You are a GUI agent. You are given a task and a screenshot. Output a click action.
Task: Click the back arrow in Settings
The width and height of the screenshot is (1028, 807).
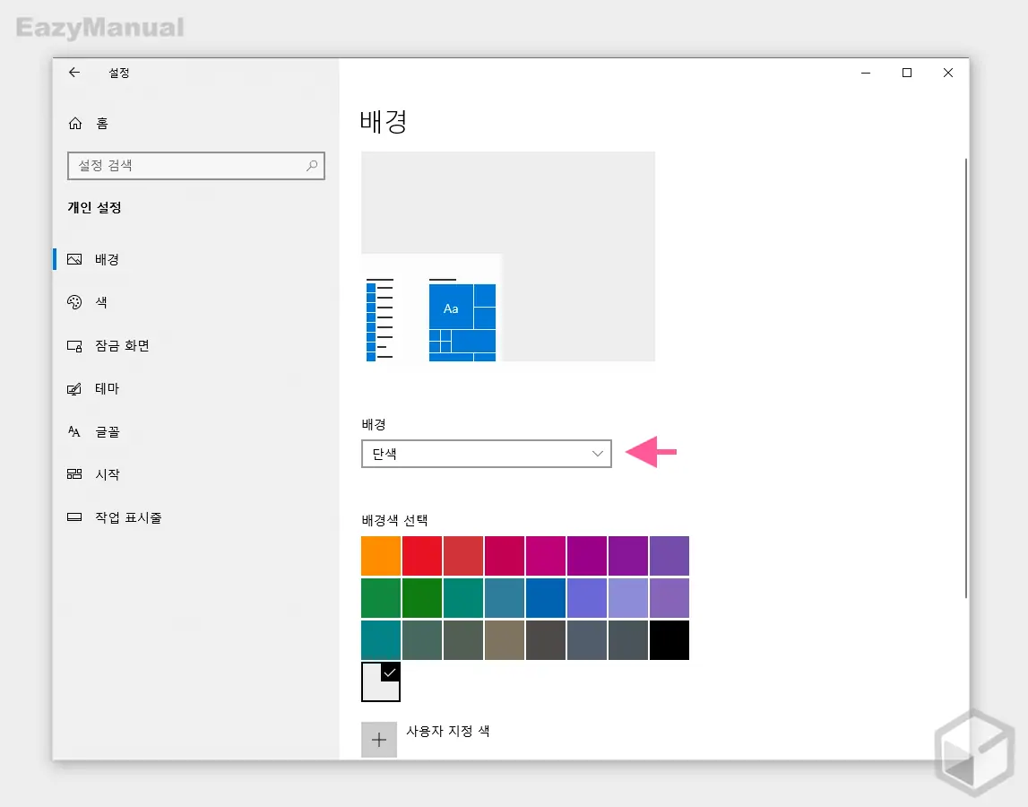click(x=74, y=73)
